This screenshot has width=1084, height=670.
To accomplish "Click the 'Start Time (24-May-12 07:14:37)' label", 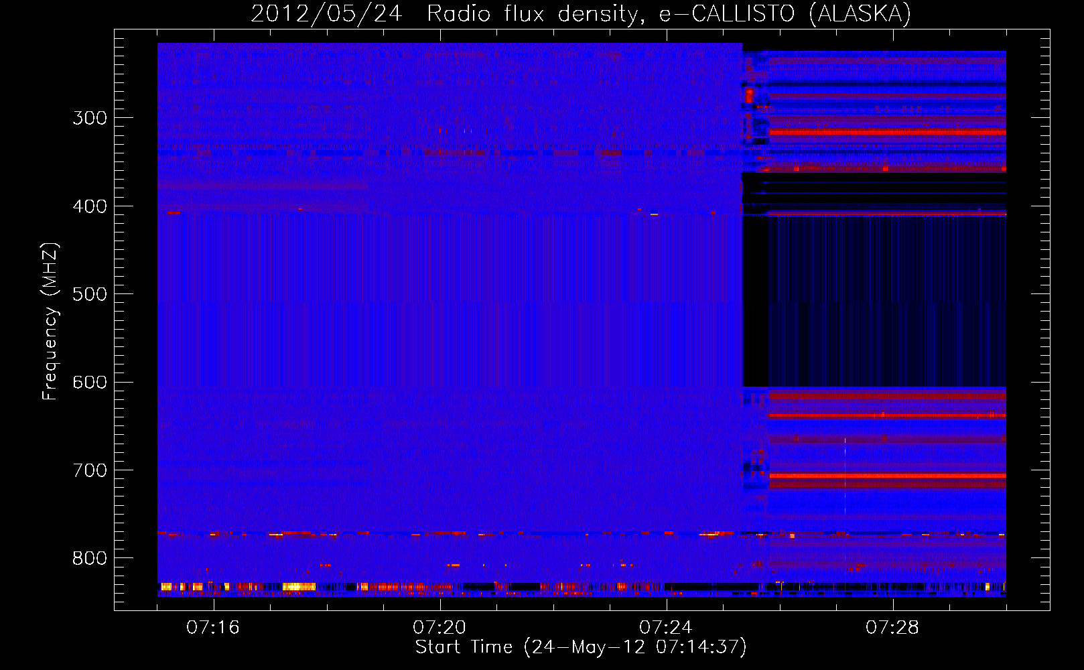I will click(581, 647).
